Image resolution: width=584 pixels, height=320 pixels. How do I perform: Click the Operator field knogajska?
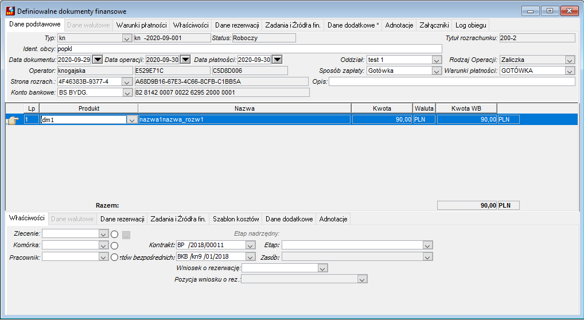pos(95,71)
